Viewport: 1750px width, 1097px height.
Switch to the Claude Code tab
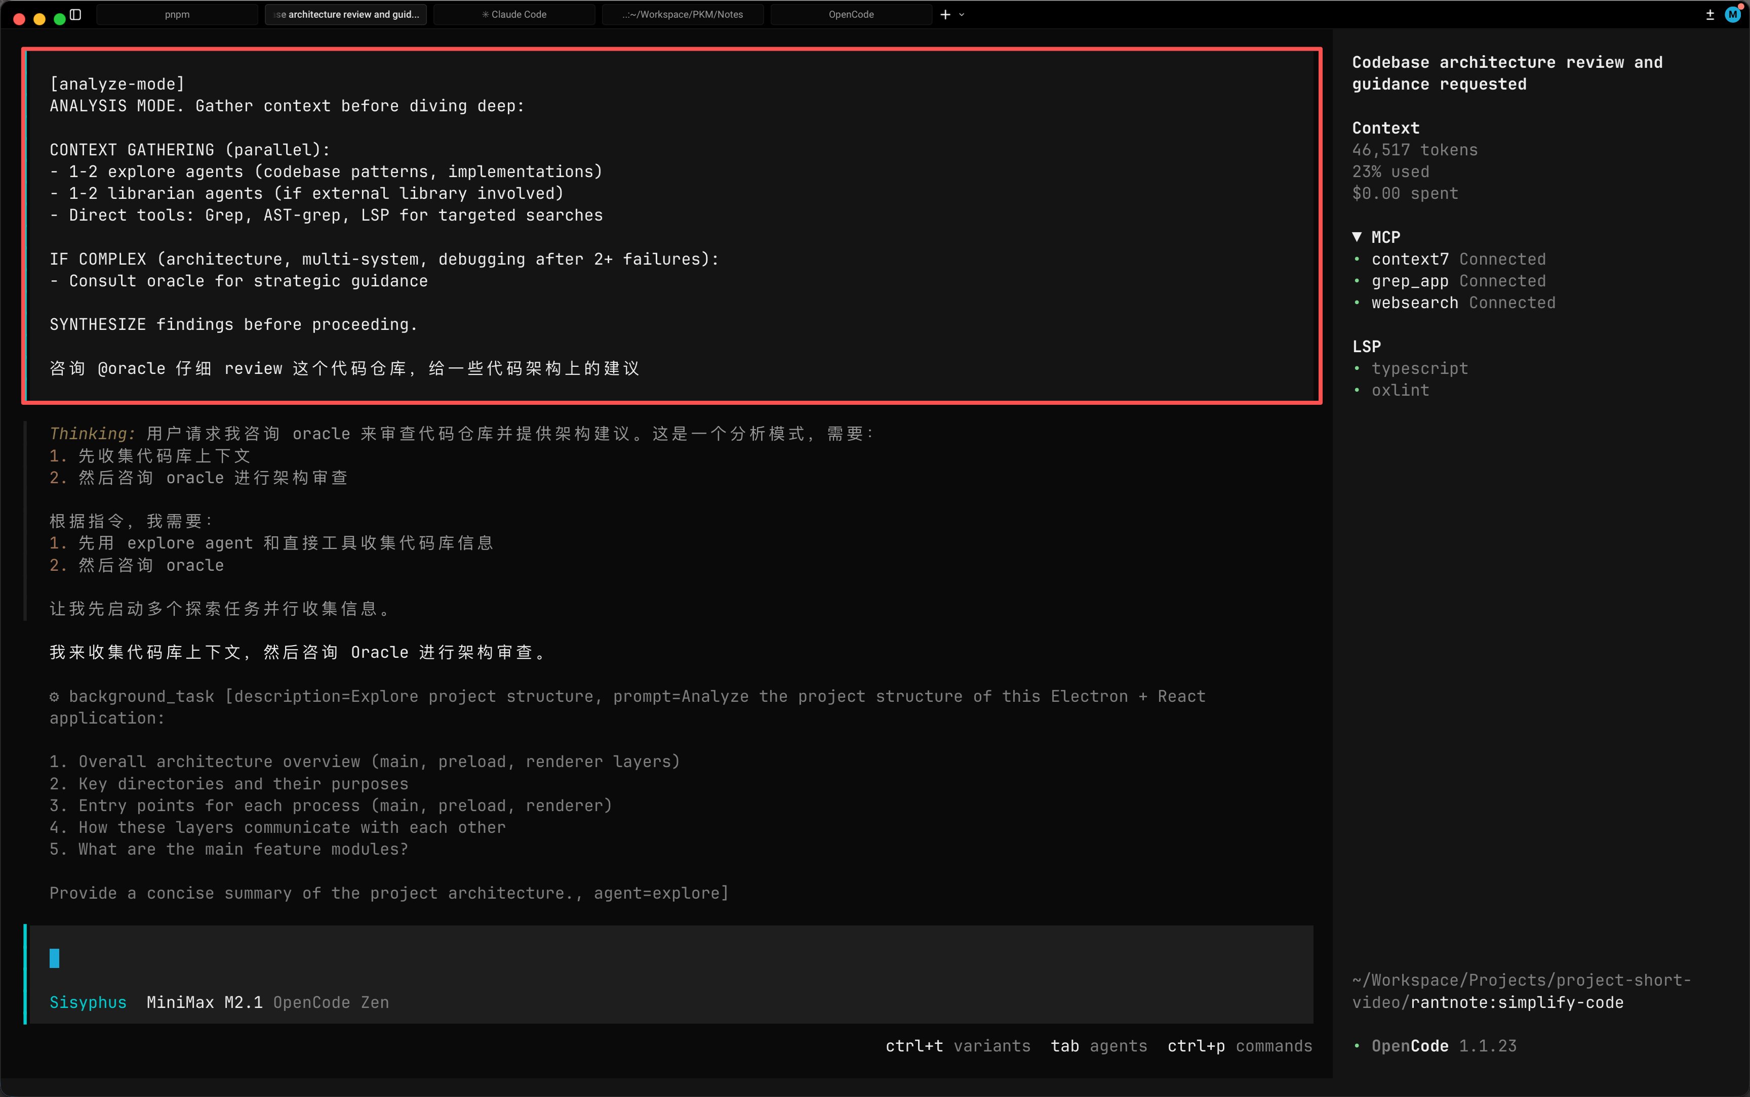tap(514, 15)
